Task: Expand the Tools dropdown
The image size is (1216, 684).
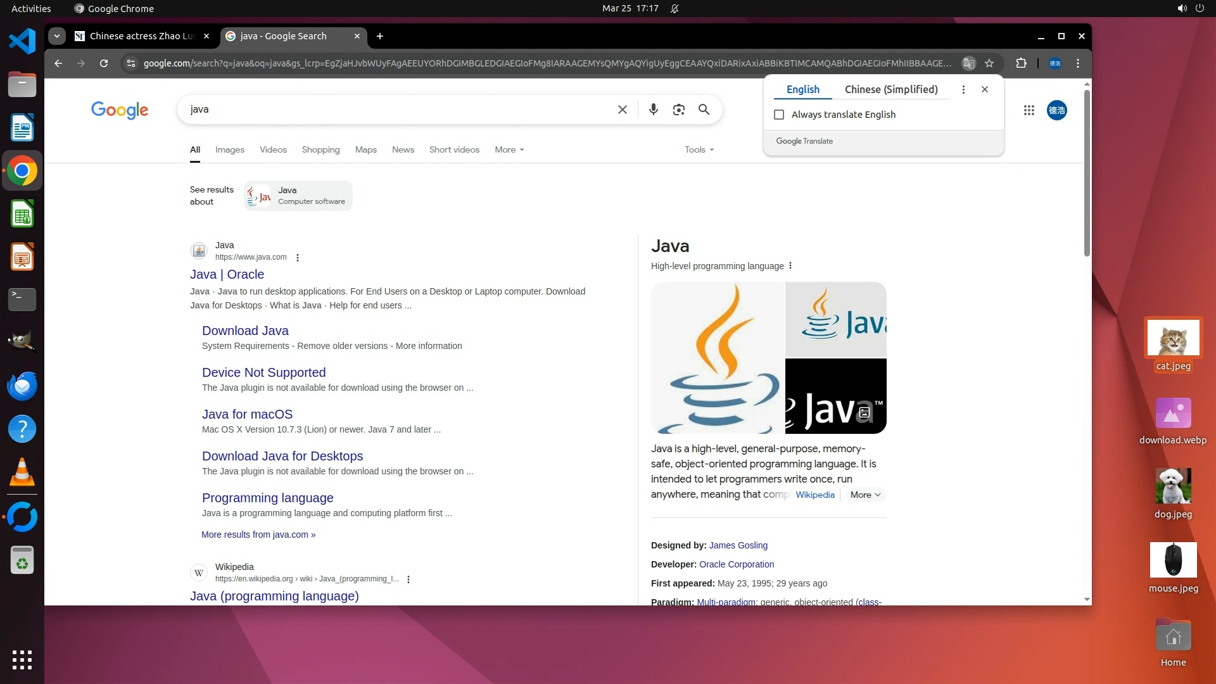Action: pos(699,150)
